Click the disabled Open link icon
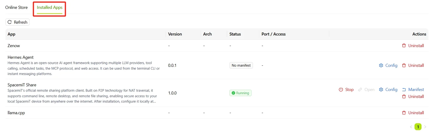The image size is (436, 136). pos(360,89)
